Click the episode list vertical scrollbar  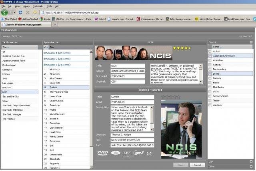91,109
